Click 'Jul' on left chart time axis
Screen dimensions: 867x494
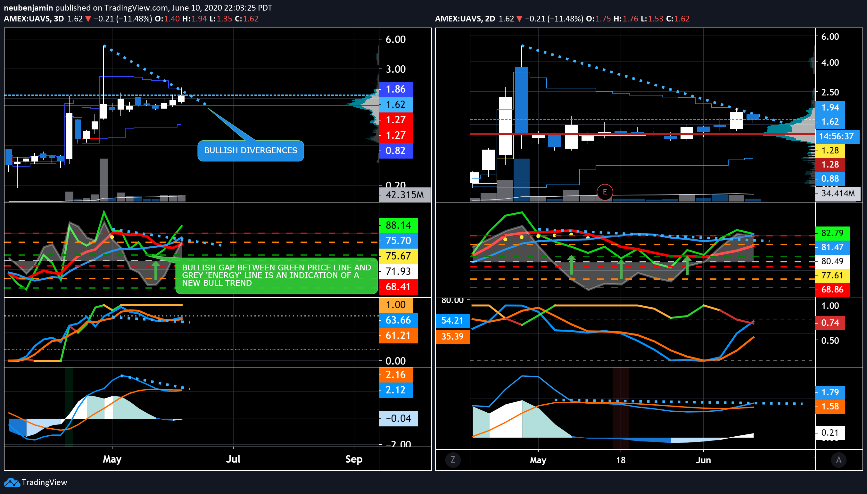233,459
